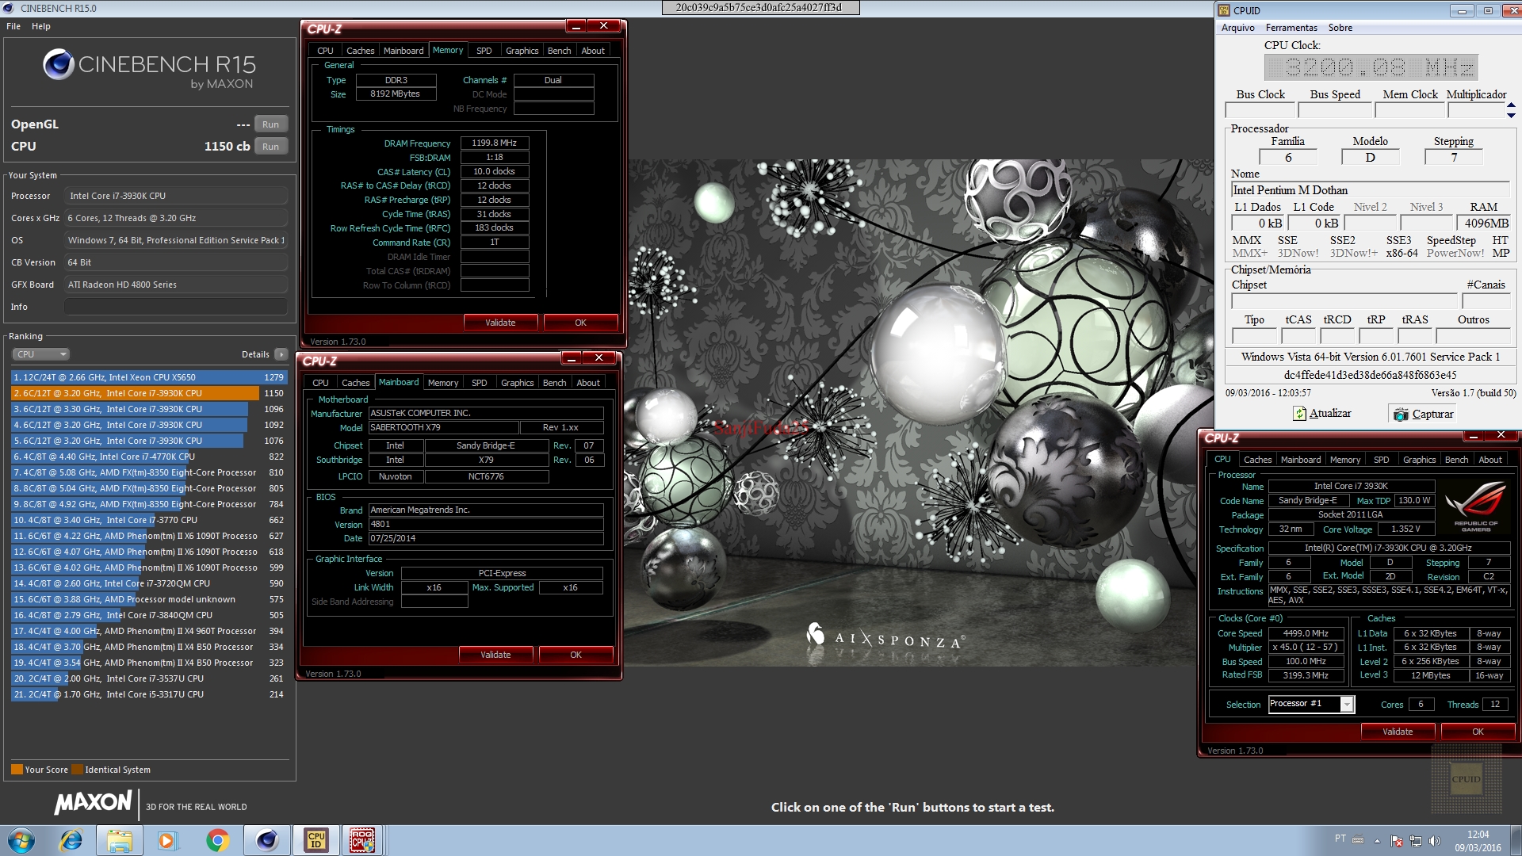Click Validate in Mainboard CPU-Z window

pos(495,655)
